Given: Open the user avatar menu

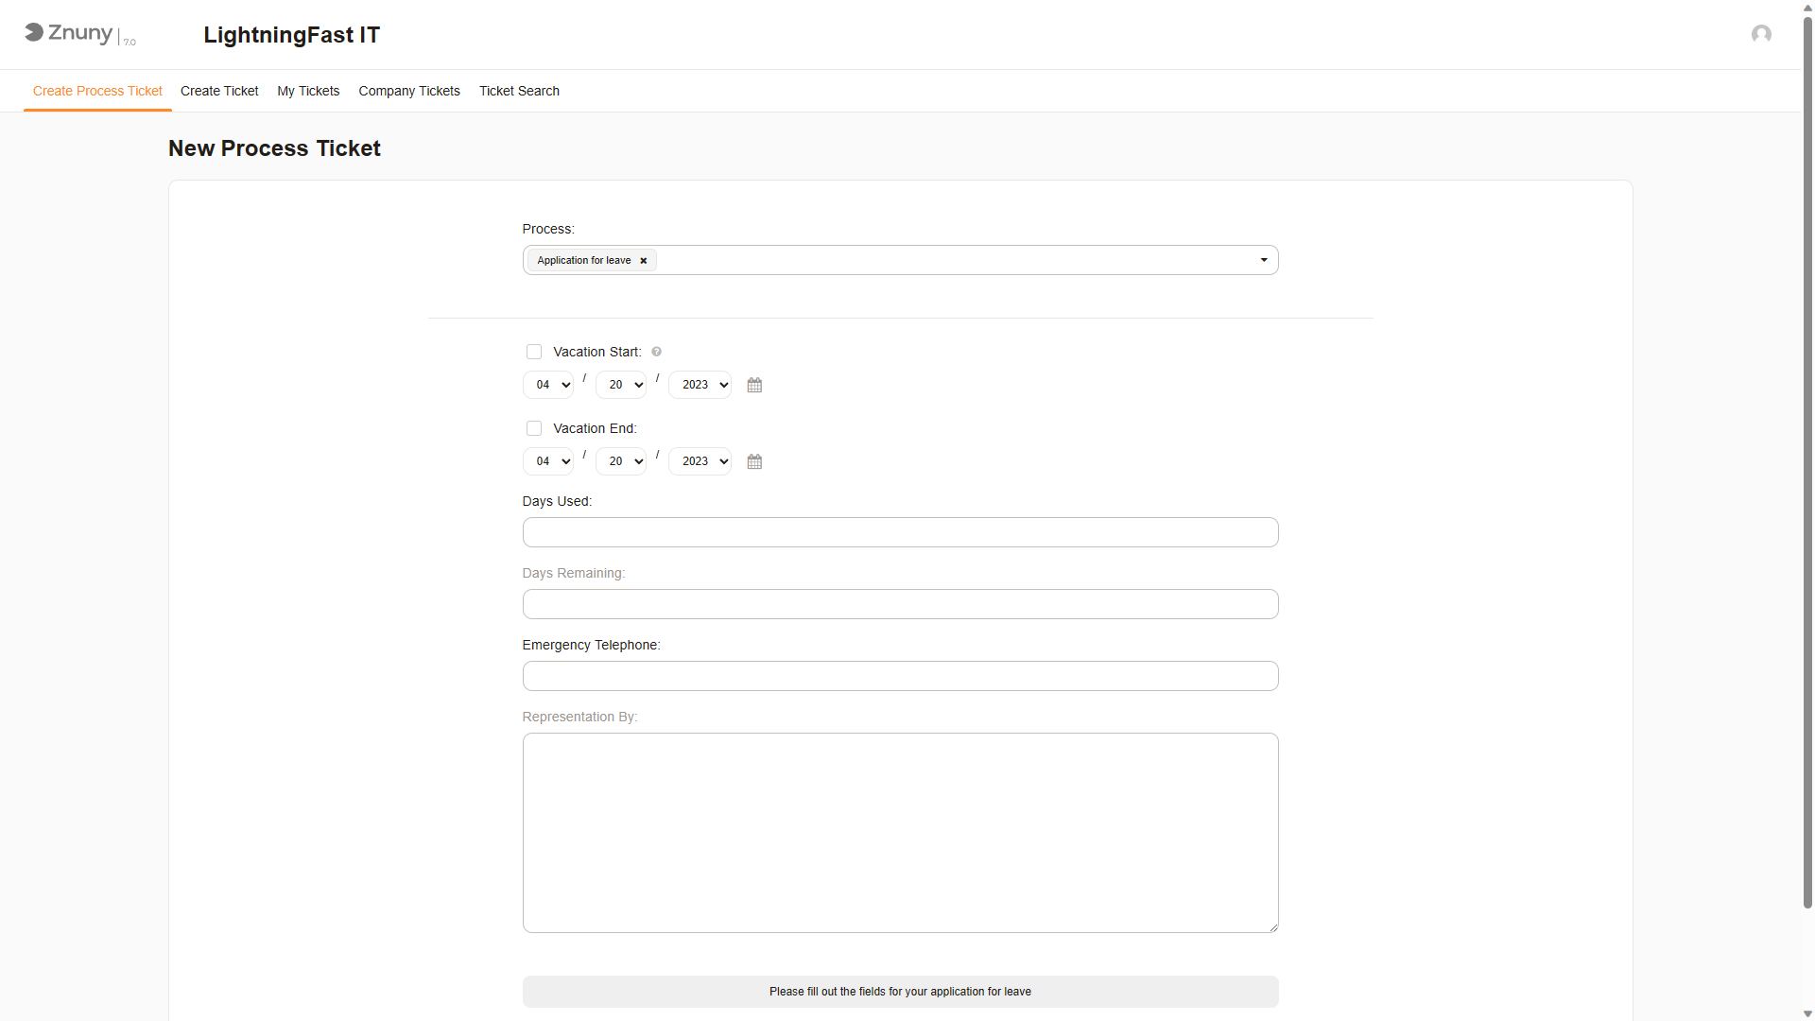Looking at the screenshot, I should pos(1760,34).
